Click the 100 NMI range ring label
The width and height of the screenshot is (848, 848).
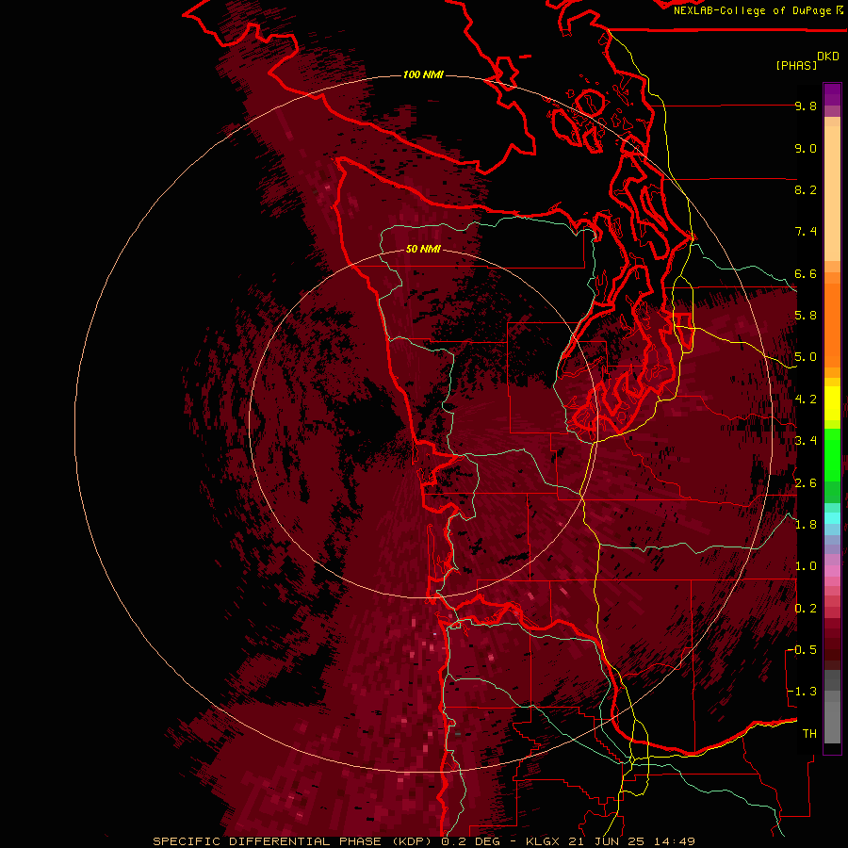click(423, 74)
